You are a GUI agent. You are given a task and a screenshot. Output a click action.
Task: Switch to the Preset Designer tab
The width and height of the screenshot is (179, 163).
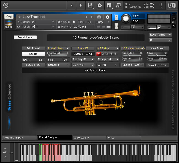click(55, 138)
